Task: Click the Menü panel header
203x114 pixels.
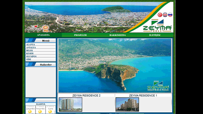Action: click(41, 41)
